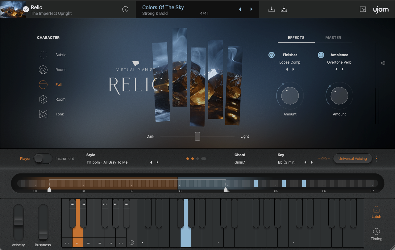Click the Instrument mode label
The height and width of the screenshot is (250, 395).
[x=65, y=159]
